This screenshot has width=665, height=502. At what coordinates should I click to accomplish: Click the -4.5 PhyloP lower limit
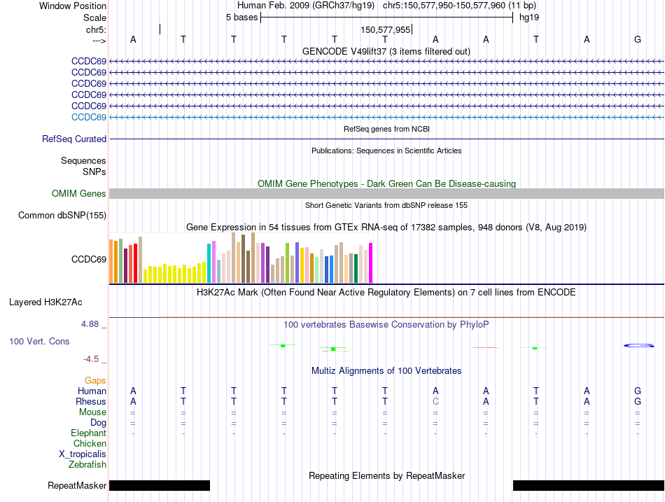click(x=91, y=359)
